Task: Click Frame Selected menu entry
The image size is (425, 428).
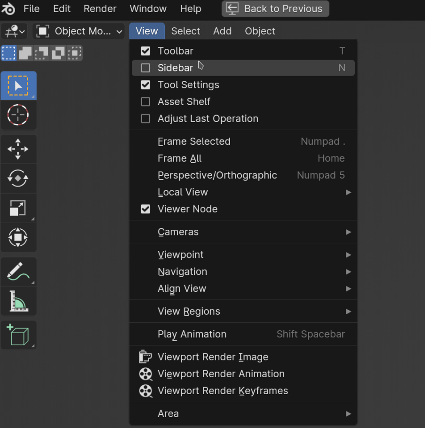Action: [194, 141]
